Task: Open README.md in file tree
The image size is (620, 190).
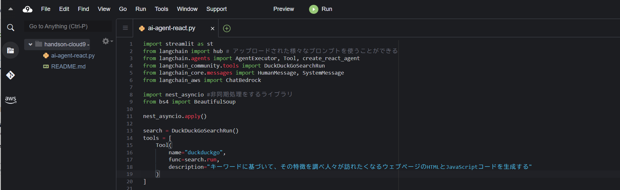Action: [68, 67]
